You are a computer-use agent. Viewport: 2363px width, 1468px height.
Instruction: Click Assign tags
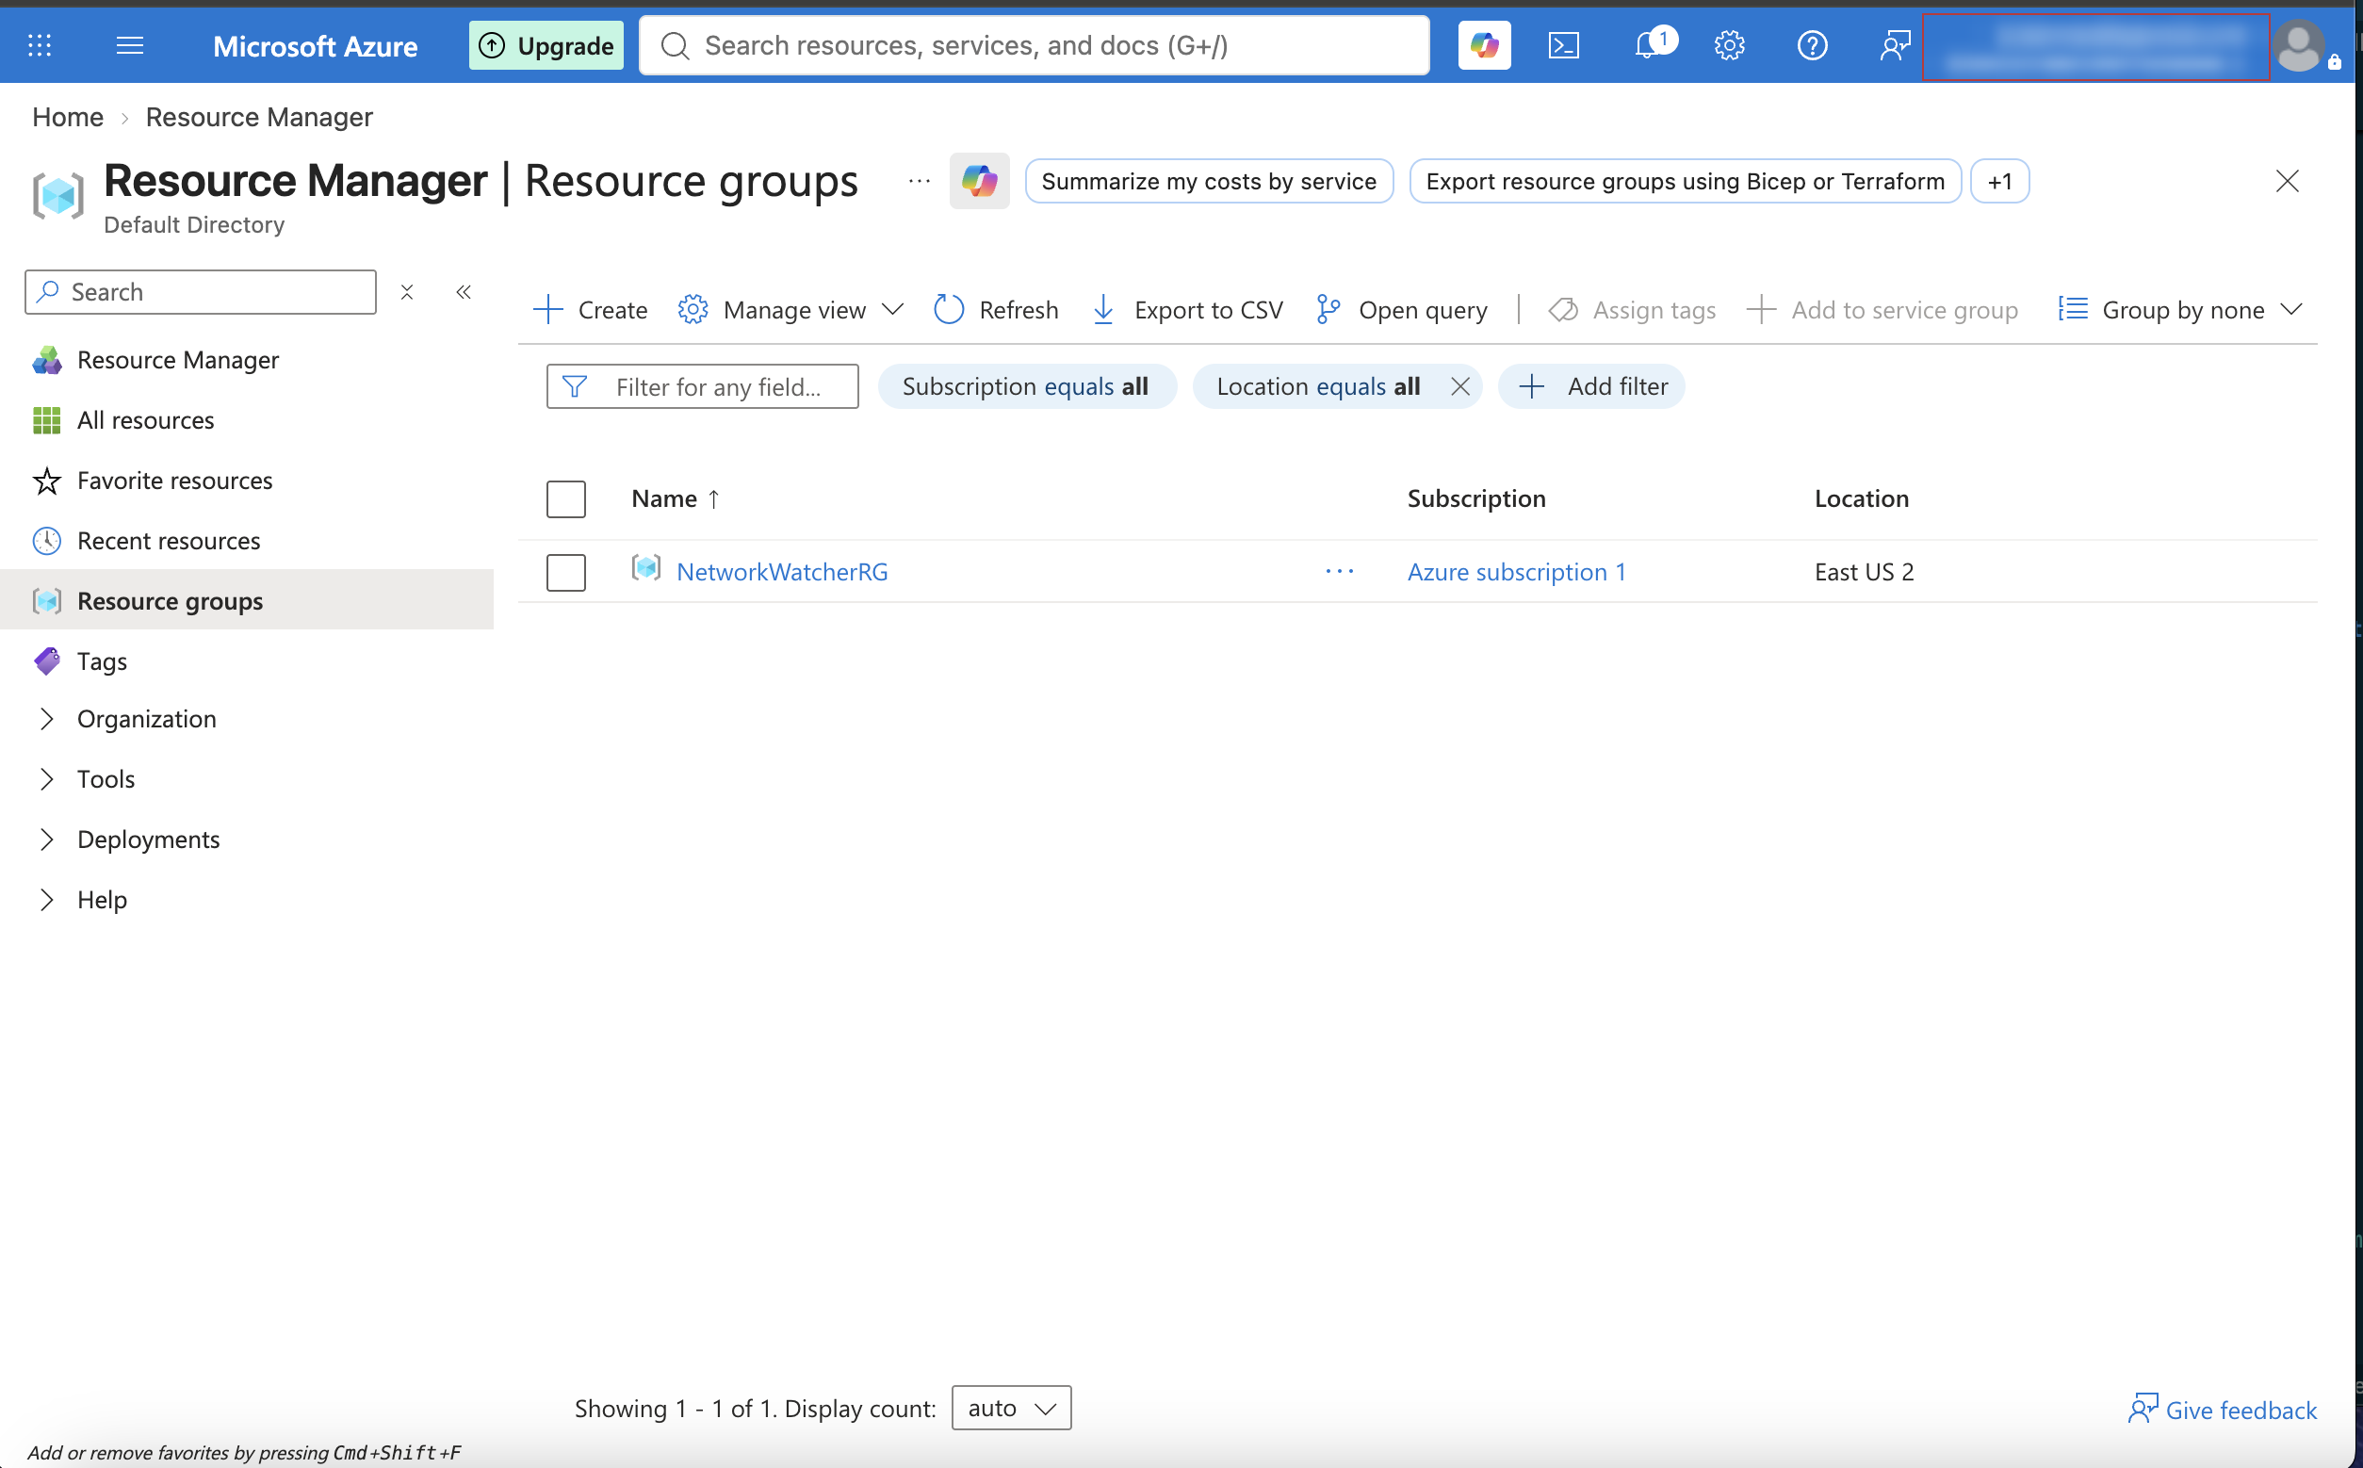pyautogui.click(x=1632, y=310)
